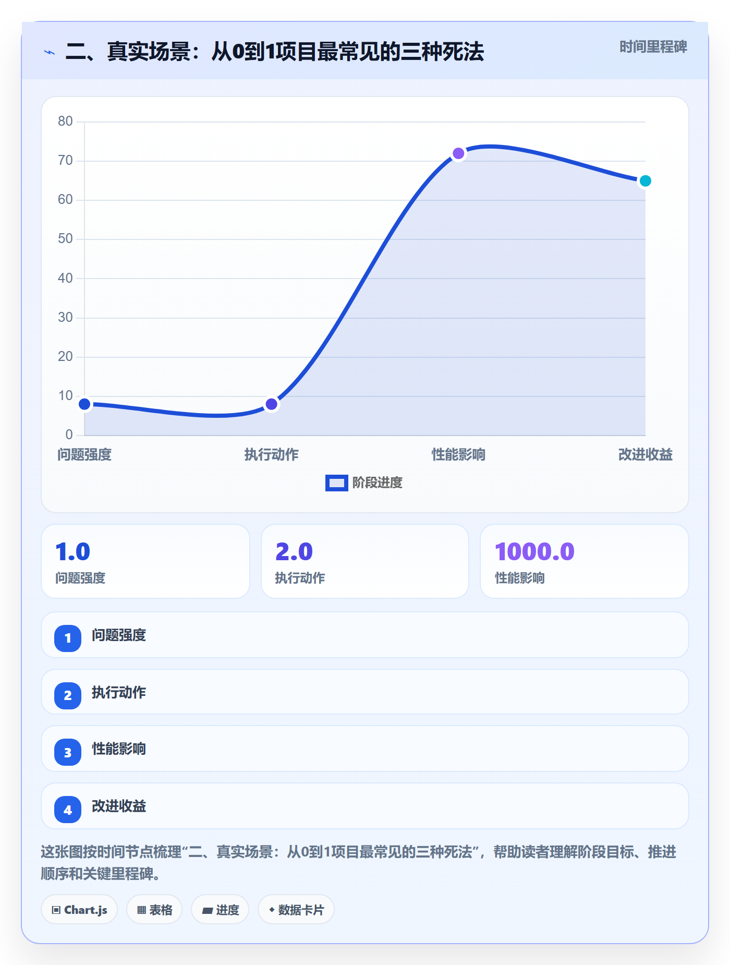Click 改进收益 text beside badge 4

click(119, 806)
